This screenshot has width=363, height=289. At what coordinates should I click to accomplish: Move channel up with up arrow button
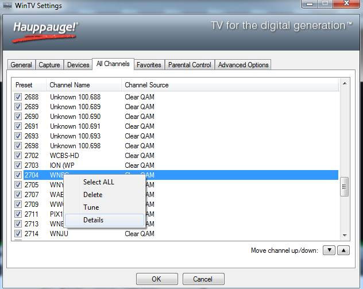point(343,250)
